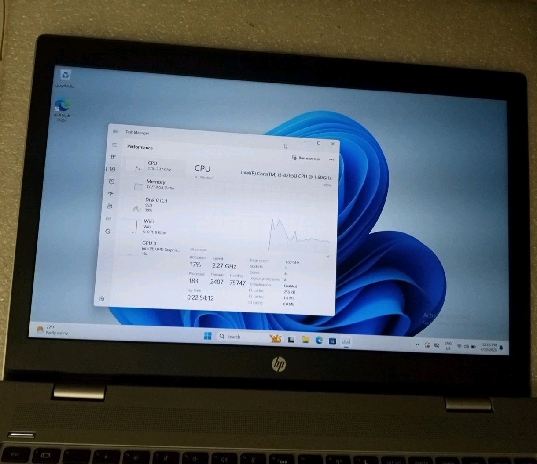Open the Services page in the sidebar
Image resolution: width=537 pixels, height=464 pixels.
point(108,231)
